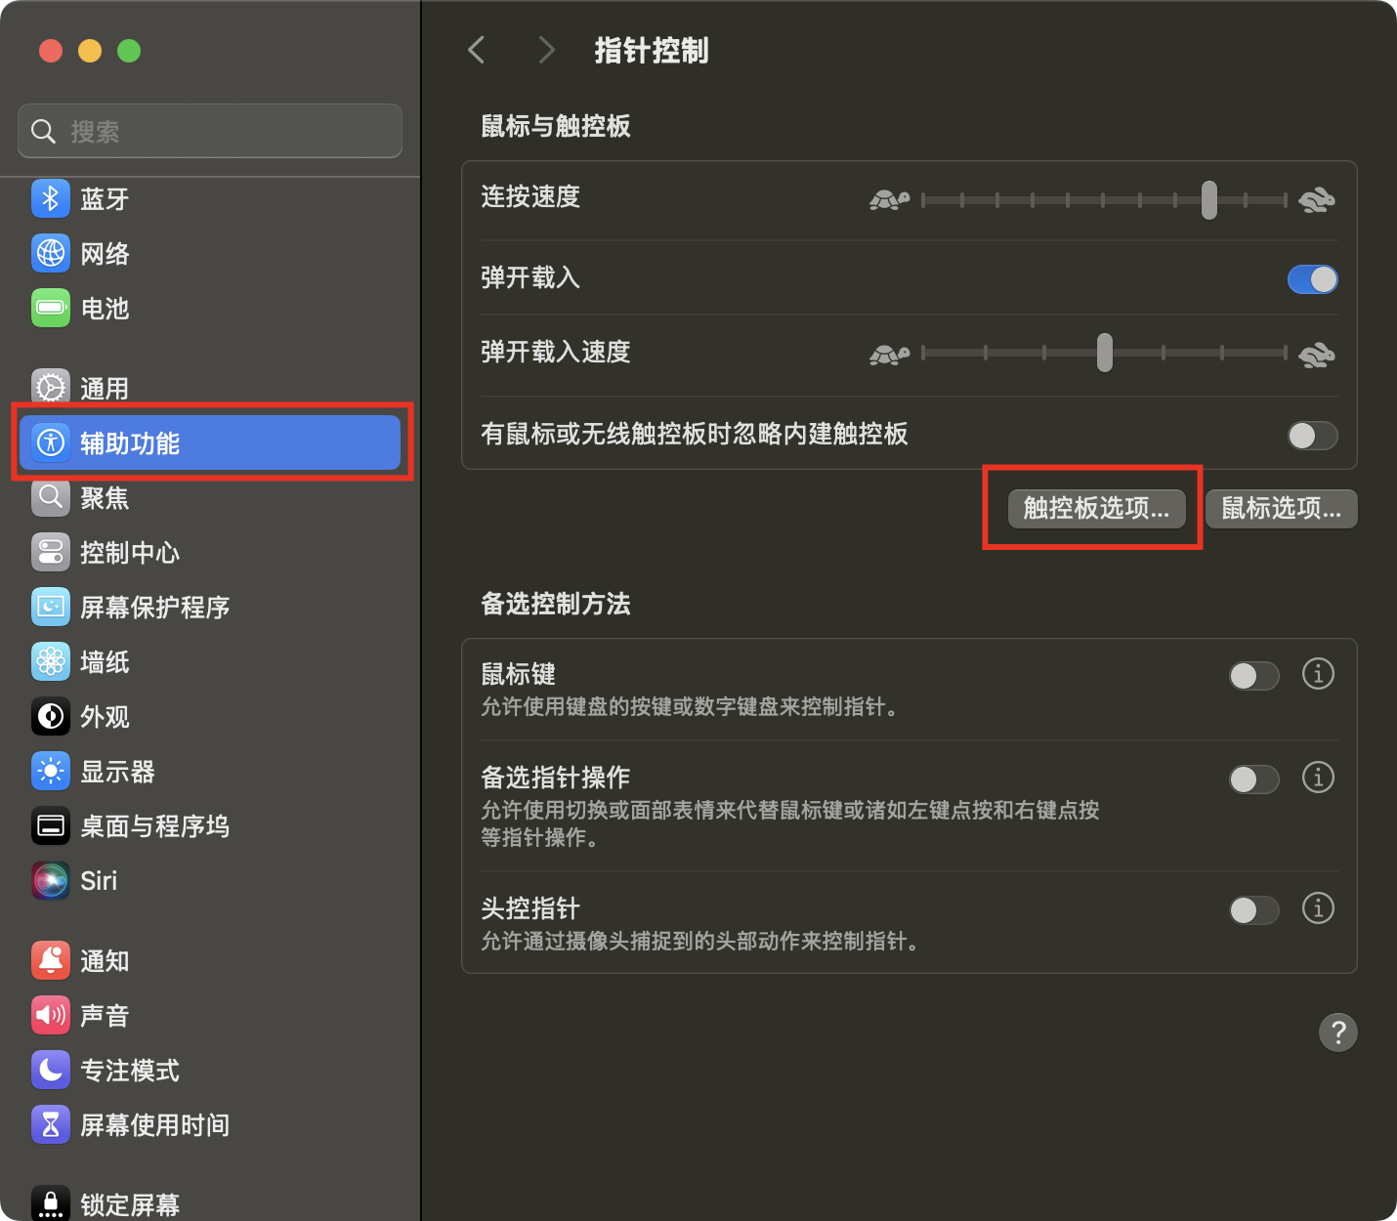Open info for Alternate Pointer Actions (备选指针操作)
This screenshot has width=1397, height=1221.
point(1318,778)
